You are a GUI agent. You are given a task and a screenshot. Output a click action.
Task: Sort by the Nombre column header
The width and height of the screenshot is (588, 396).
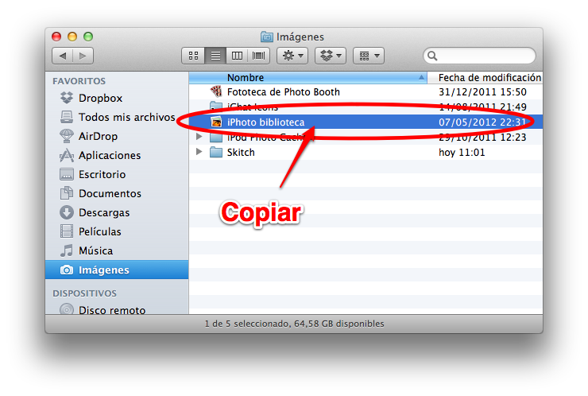pos(308,78)
